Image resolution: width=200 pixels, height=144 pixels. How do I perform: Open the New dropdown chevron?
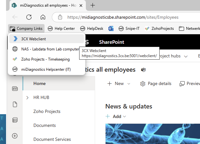(x=129, y=84)
